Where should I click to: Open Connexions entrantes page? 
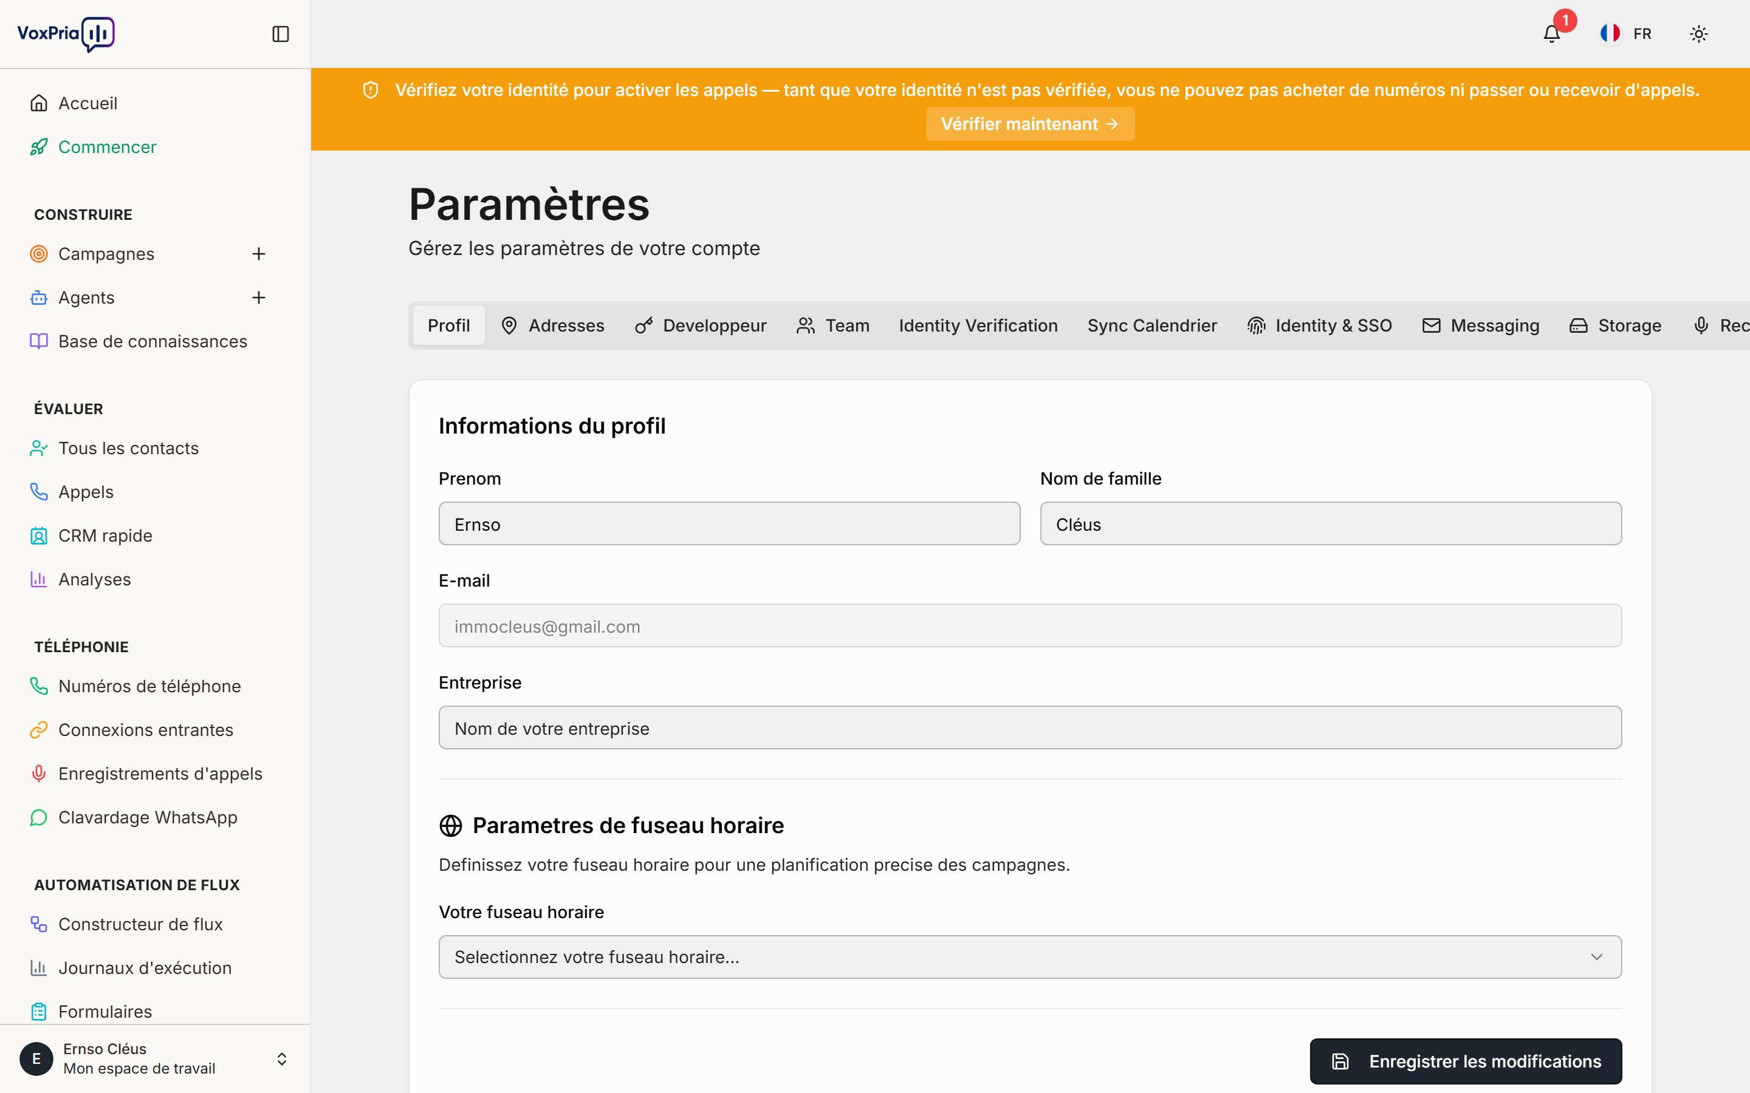click(145, 730)
